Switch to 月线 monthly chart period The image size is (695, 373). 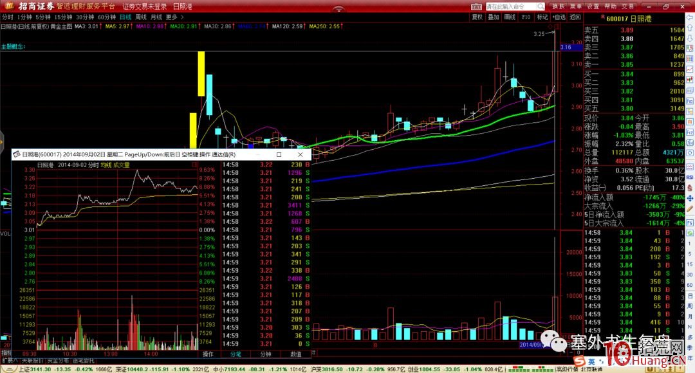coord(156,17)
